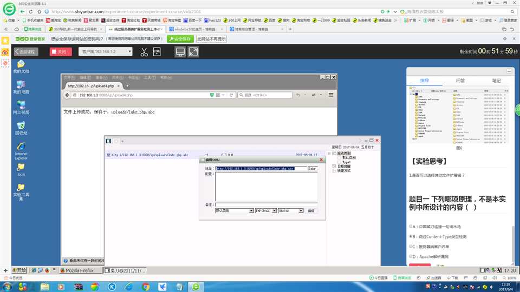The image size is (520, 292).
Task: Click the red 关闭 close lab button
Action: coord(61,52)
